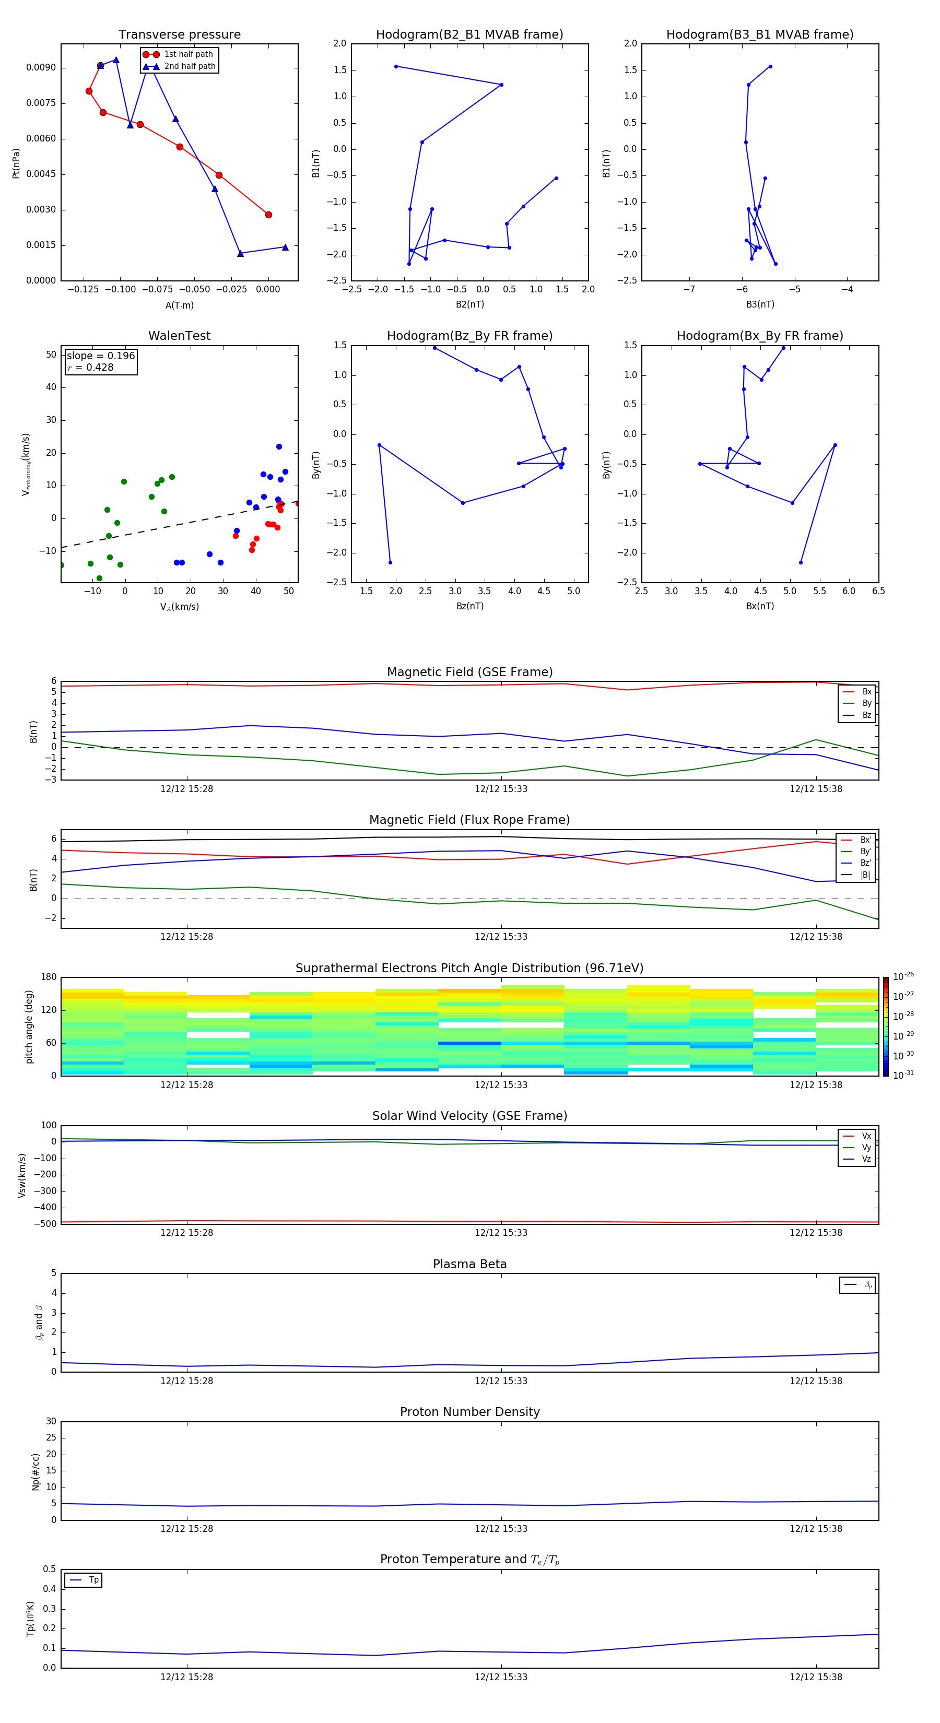Click the 'Proton Temperature and Te/Tp' title
940x1723 pixels.
point(469,1560)
